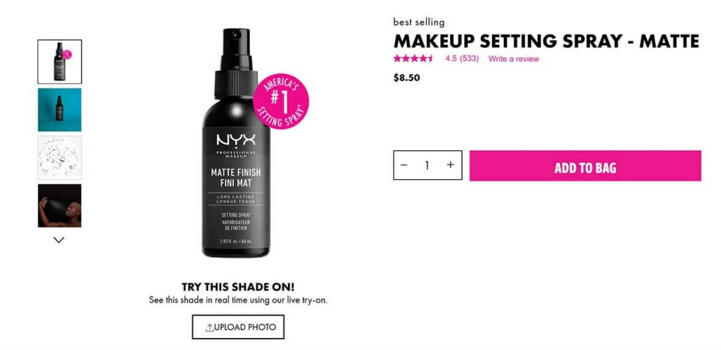Open the Write a review link
Image resolution: width=721 pixels, height=350 pixels.
[513, 59]
